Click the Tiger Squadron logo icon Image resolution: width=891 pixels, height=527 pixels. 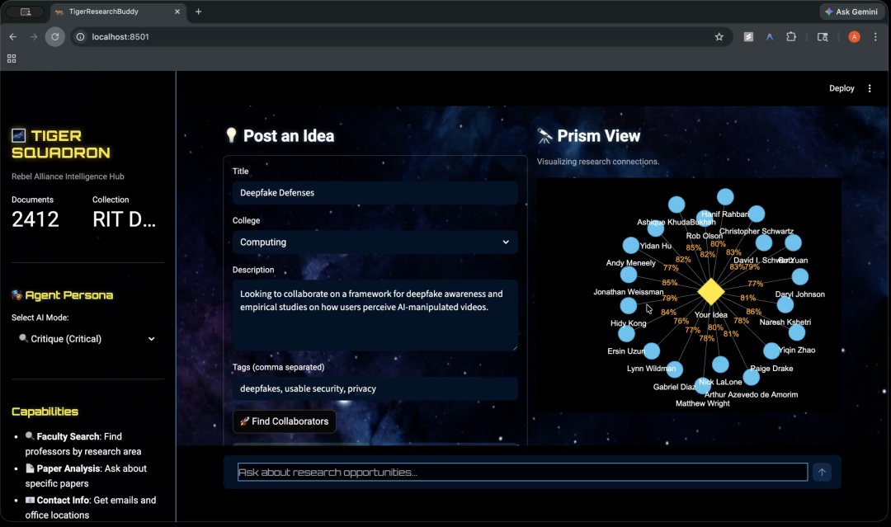(19, 136)
